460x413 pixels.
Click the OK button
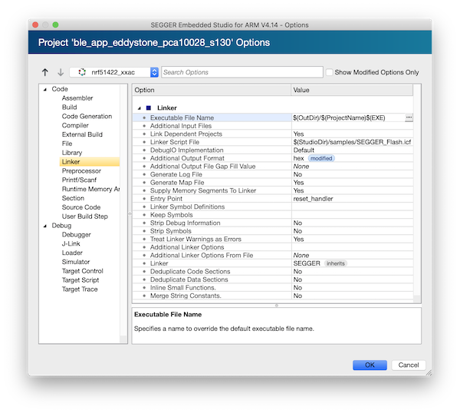(x=370, y=365)
